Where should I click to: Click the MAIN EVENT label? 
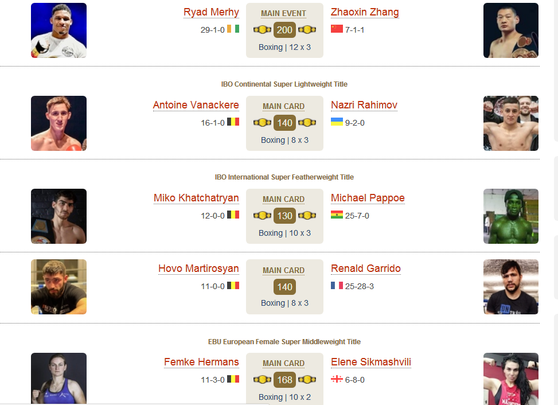pos(284,14)
